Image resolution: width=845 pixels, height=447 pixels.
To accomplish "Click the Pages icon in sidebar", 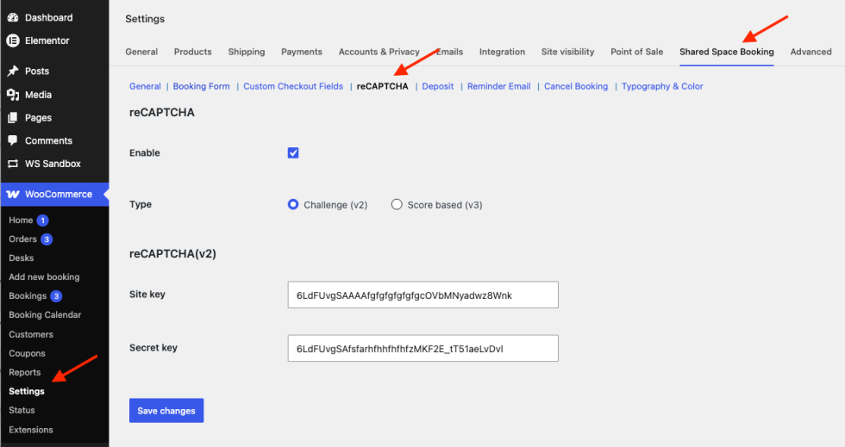I will 13,118.
